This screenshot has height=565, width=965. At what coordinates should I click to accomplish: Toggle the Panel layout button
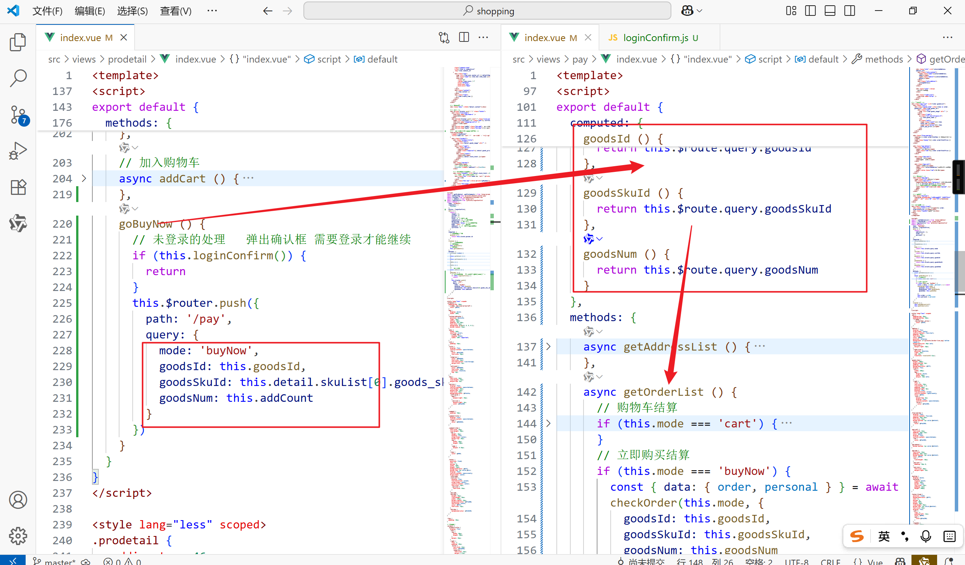click(x=830, y=11)
